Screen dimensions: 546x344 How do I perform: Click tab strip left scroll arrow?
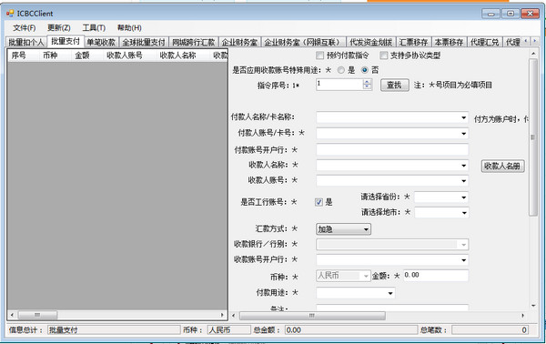(526, 41)
